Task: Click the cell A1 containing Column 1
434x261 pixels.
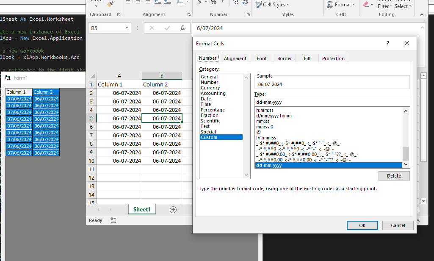Action: [119, 84]
